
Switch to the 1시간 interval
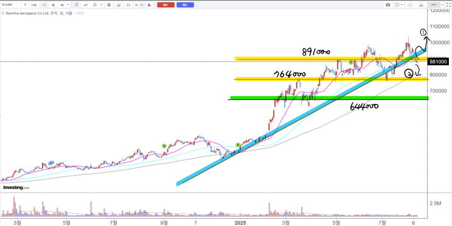(34, 5)
